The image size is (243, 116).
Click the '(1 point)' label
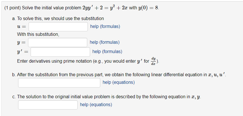coord(13,8)
